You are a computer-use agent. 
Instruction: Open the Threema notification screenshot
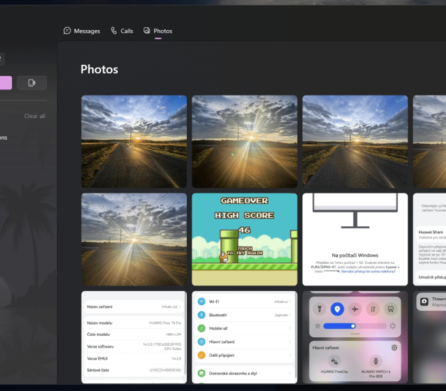point(429,338)
